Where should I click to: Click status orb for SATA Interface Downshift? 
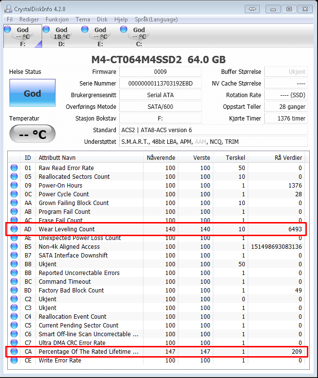(x=14, y=255)
